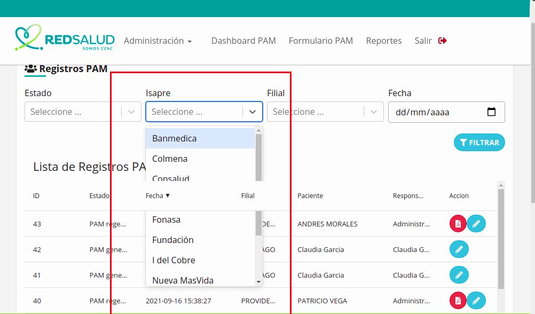Image resolution: width=535 pixels, height=314 pixels.
Task: Click the Isapre dropdown chevron
Action: click(x=253, y=112)
